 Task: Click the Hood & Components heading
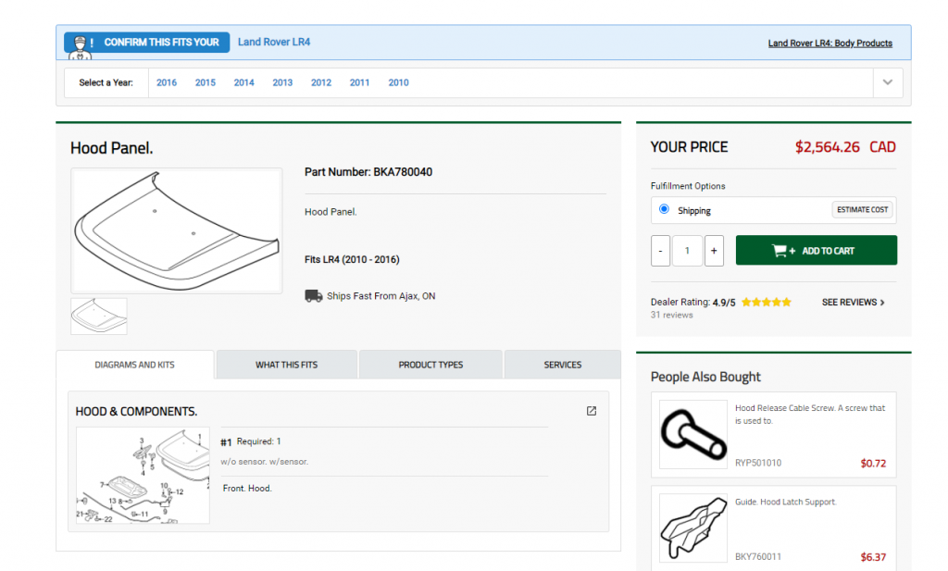point(137,412)
